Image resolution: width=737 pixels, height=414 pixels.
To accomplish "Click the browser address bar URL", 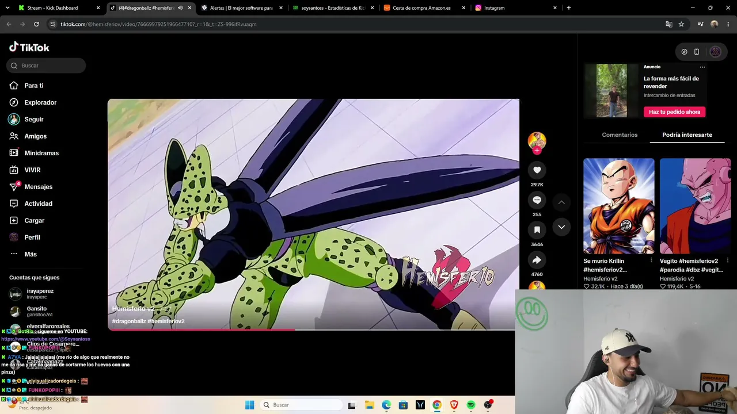I will pyautogui.click(x=158, y=24).
